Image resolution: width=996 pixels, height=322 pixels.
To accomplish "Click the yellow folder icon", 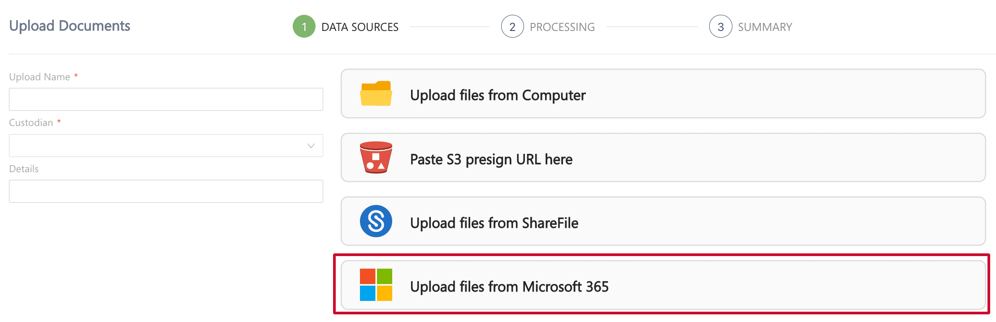I will coord(376,94).
